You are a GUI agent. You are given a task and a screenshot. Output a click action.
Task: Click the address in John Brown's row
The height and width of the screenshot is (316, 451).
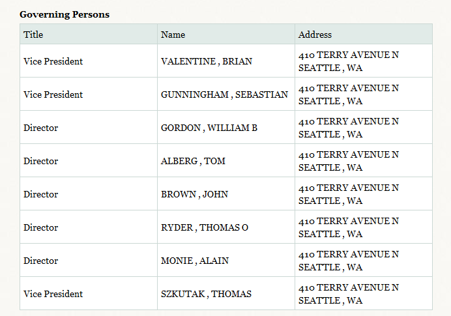(x=349, y=194)
